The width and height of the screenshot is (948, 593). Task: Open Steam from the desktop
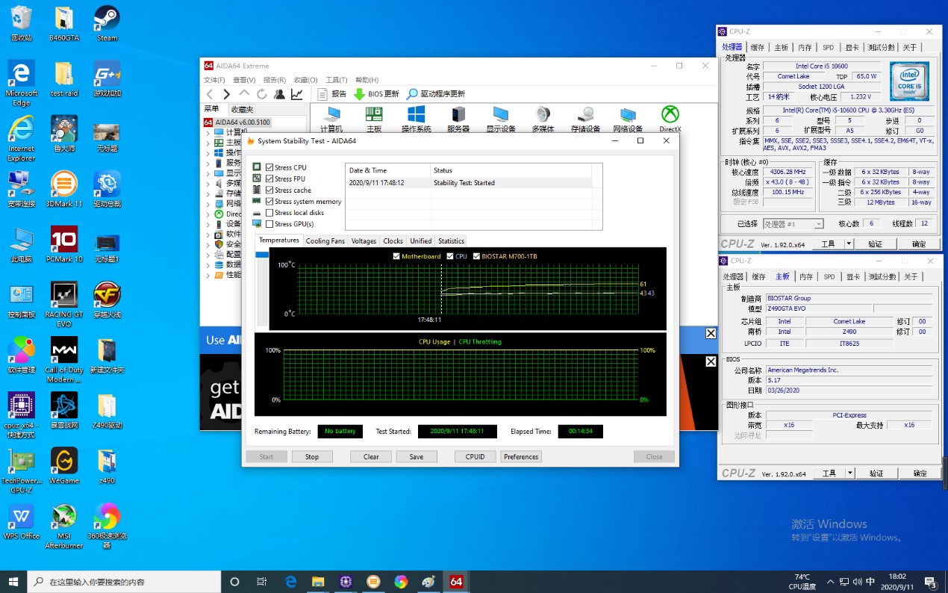pyautogui.click(x=107, y=24)
